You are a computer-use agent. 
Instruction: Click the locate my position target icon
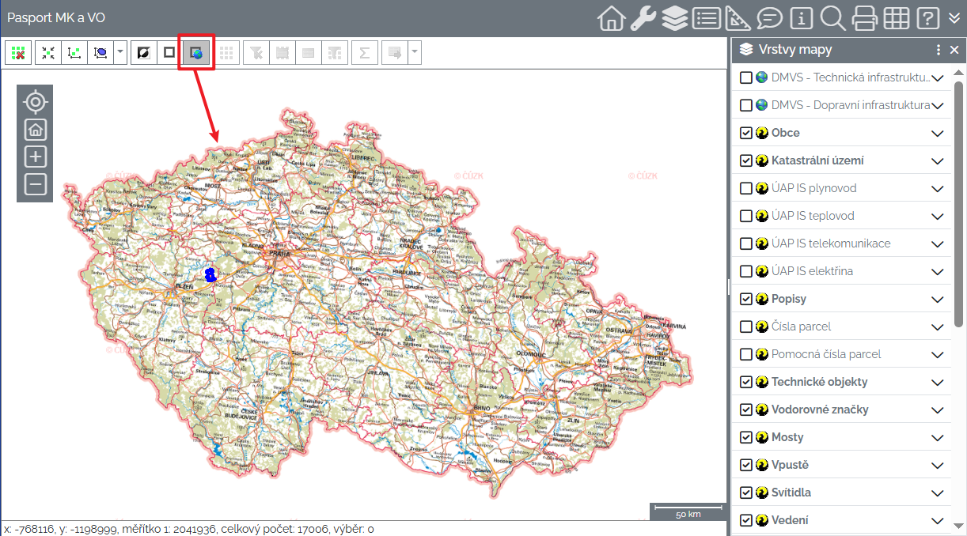pyautogui.click(x=35, y=102)
